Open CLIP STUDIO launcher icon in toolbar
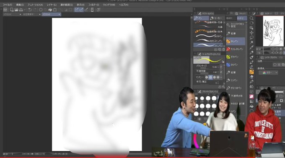The height and width of the screenshot is (158, 285). pyautogui.click(x=5, y=10)
